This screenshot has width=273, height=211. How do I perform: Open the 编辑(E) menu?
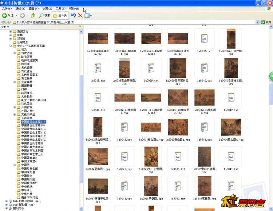coord(20,8)
